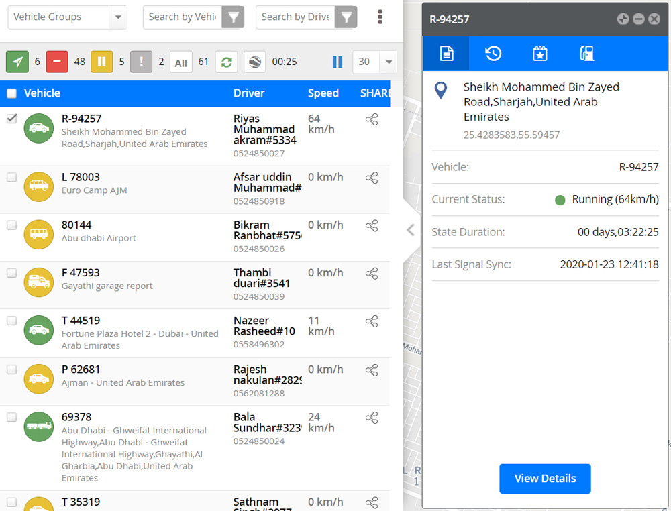Open the fuel station tab in popup
The height and width of the screenshot is (511, 671).
coord(586,54)
